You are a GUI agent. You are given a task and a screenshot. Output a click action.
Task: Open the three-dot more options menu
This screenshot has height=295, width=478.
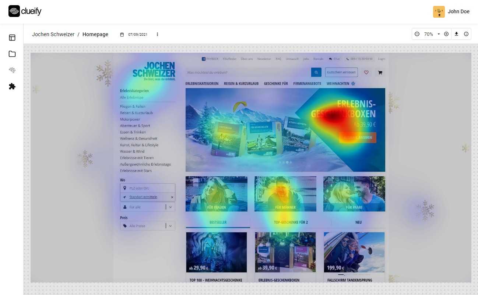[x=157, y=34]
